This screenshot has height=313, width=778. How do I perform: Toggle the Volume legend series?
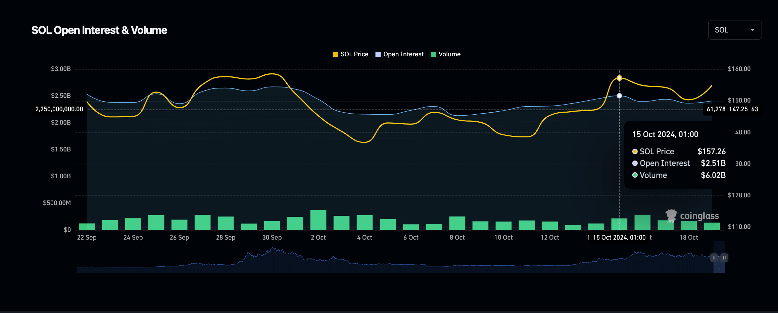[x=445, y=54]
